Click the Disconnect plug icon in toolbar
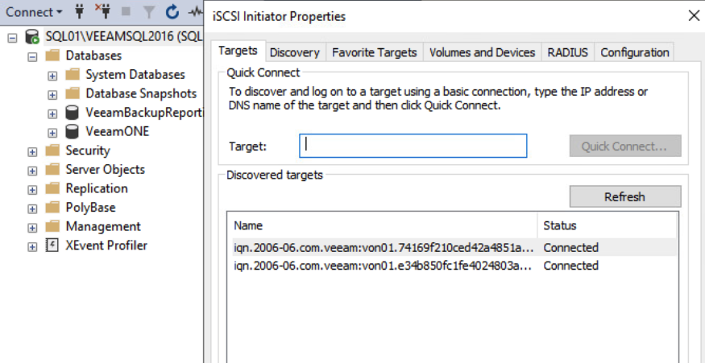705x363 pixels. click(102, 12)
